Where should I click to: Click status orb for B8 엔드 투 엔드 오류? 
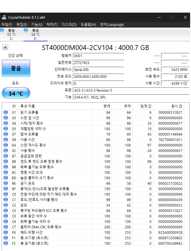(6, 161)
